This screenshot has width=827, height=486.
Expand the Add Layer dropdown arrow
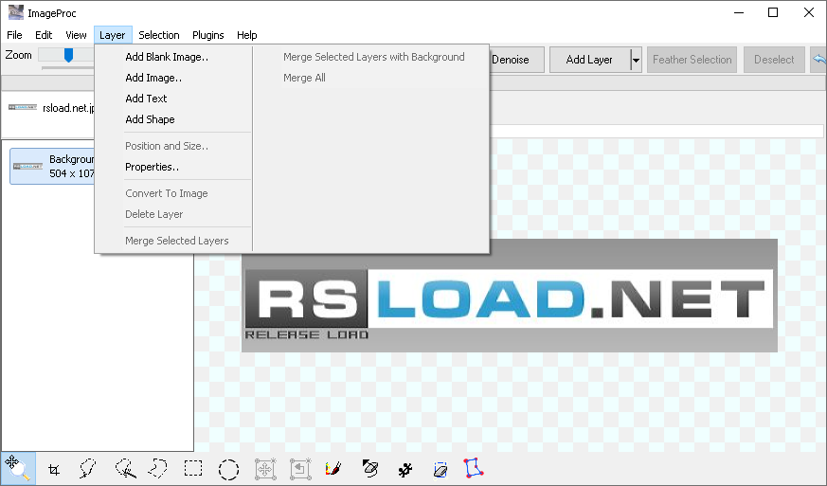tap(636, 60)
